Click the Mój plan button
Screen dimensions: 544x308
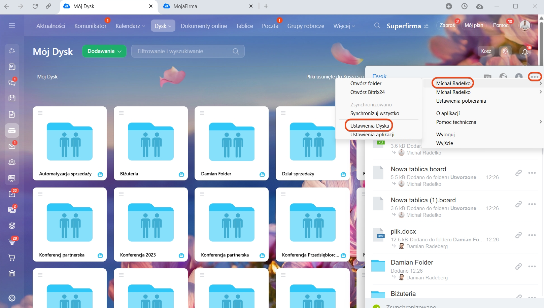click(474, 25)
